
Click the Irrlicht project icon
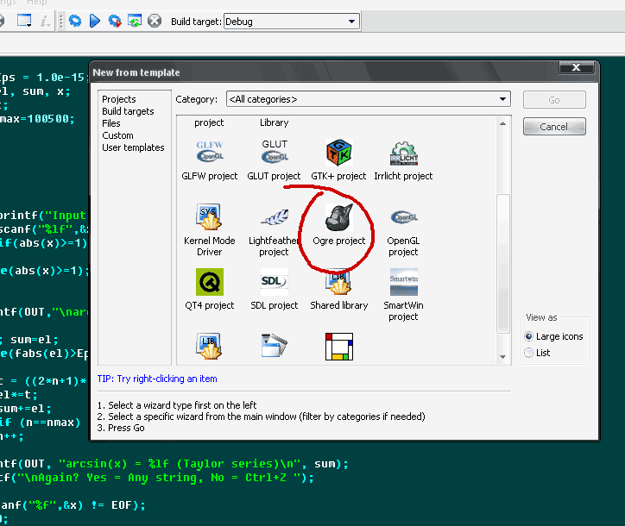click(403, 155)
